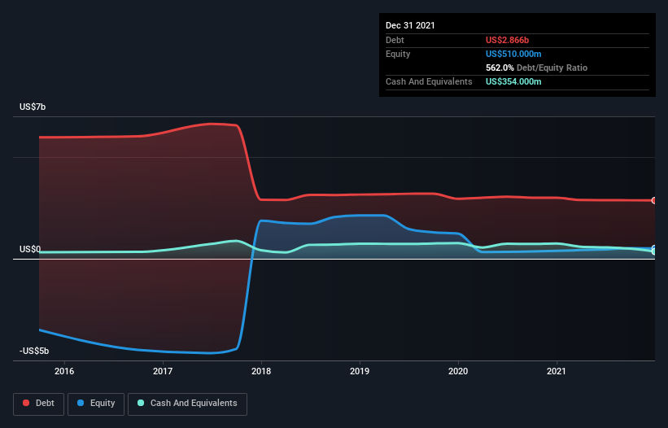Click tooltip Cash And Equivalents row label

[x=429, y=81]
